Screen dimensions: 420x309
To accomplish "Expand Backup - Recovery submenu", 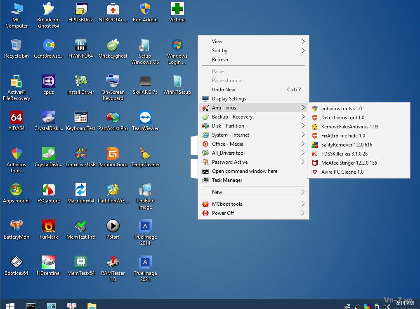I will click(253, 117).
